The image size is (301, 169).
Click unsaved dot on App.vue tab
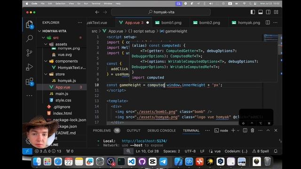[147, 23]
